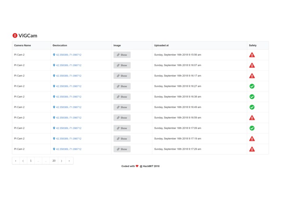
Task: Click Pi Cam 2 name in the 9:17:29 am row
Action: pos(19,149)
